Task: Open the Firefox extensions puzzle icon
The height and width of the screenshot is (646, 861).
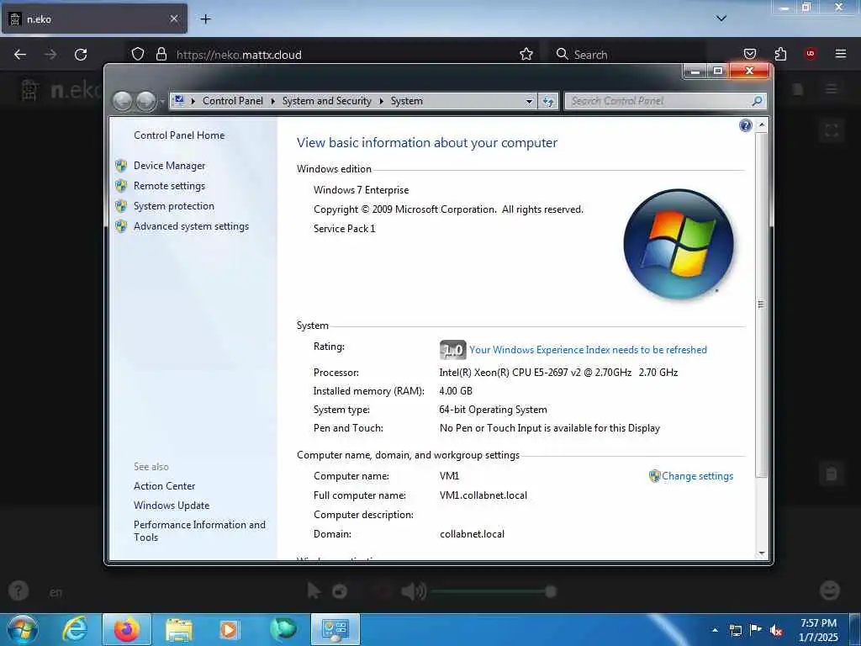Action: point(780,54)
